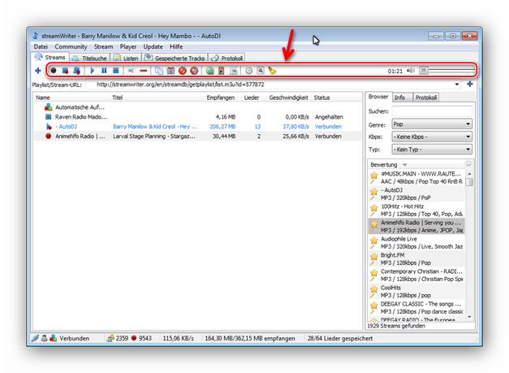Click the gift box toolbar icon
The height and width of the screenshot is (373, 509).
tap(170, 71)
